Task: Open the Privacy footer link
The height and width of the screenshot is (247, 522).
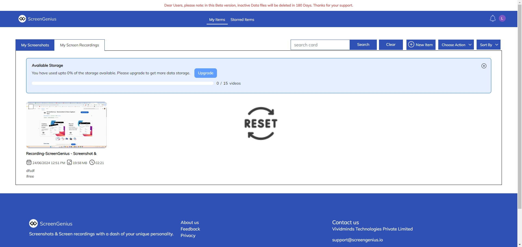Action: [188, 235]
